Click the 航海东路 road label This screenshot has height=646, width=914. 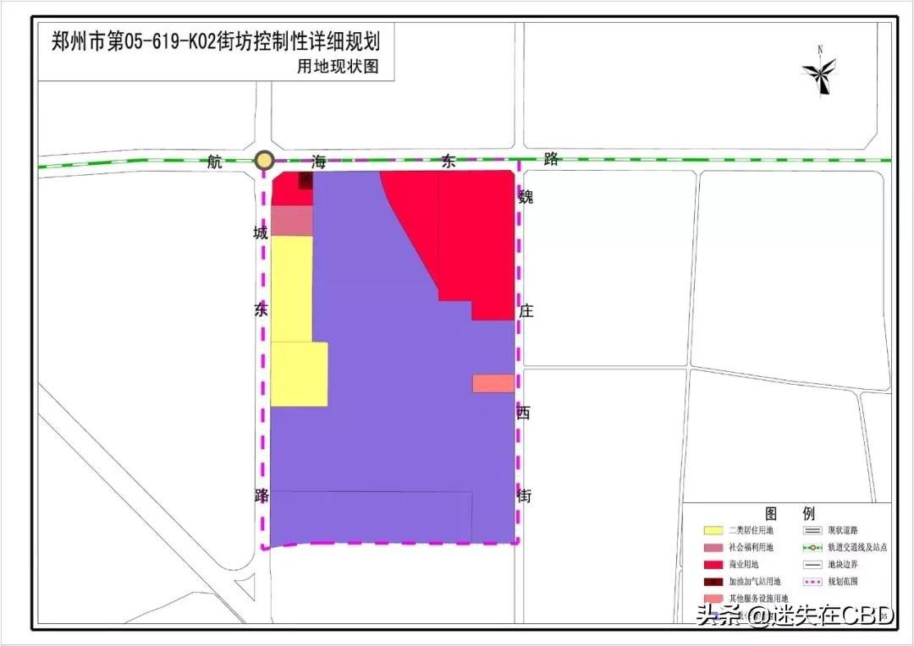381,161
